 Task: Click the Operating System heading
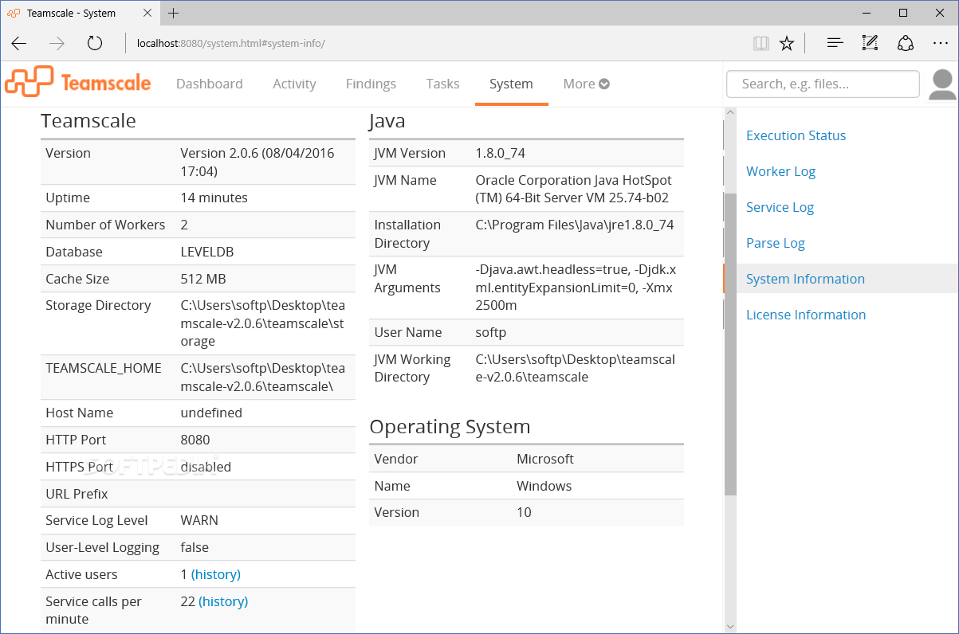pyautogui.click(x=450, y=427)
